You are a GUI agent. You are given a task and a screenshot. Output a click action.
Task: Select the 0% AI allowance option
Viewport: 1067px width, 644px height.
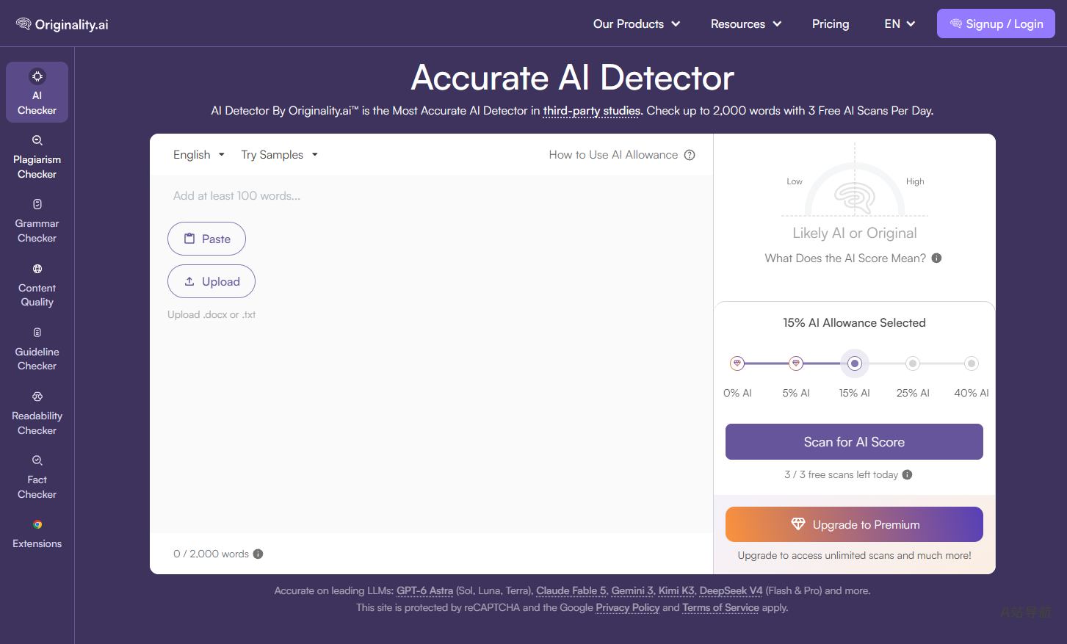tap(737, 363)
